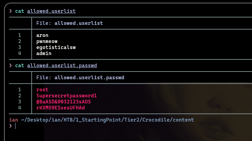Image resolution: width=252 pixels, height=141 pixels.
Task: Click username 'egotisticalsw' on line 3
Action: pos(56,47)
